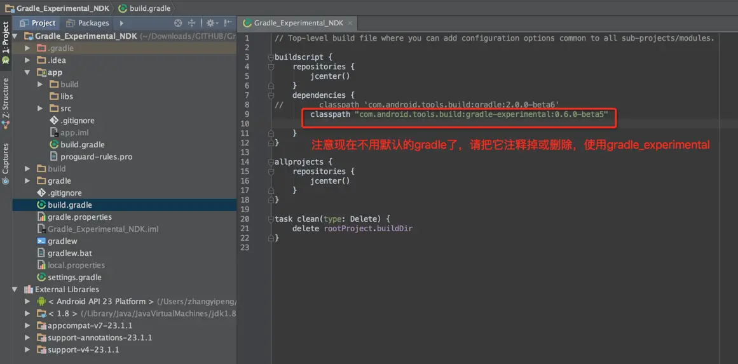Click 'delete rootProject.buildDir' code line

353,229
